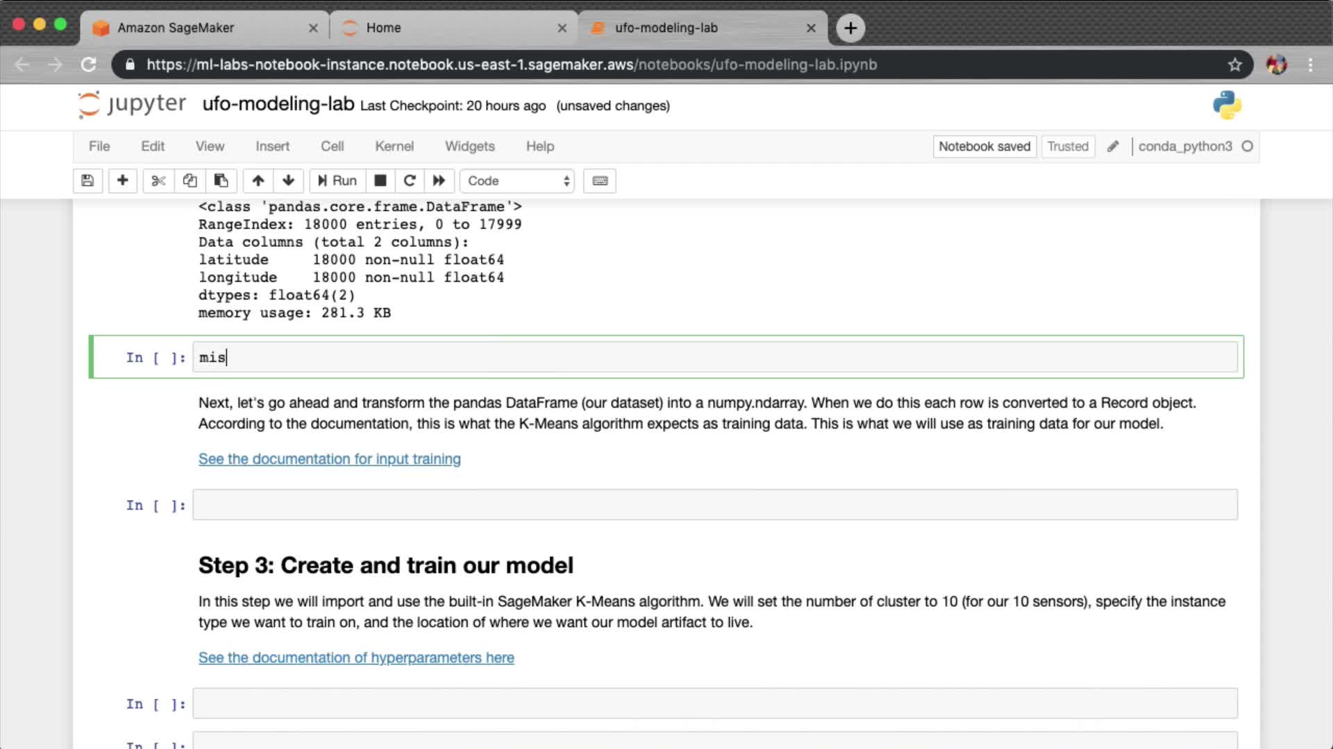Screen dimensions: 1333x749
Task: Toggle the Trusted notebook indicator
Action: pyautogui.click(x=1067, y=146)
